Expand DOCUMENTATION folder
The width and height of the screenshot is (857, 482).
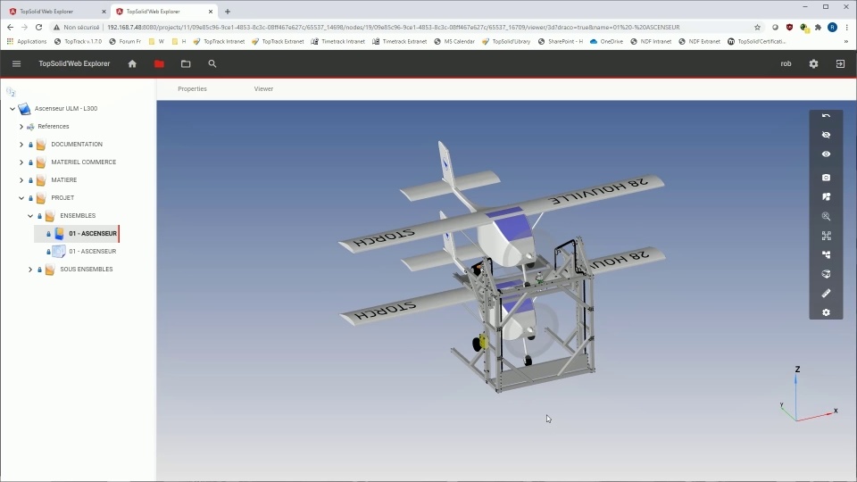[21, 145]
